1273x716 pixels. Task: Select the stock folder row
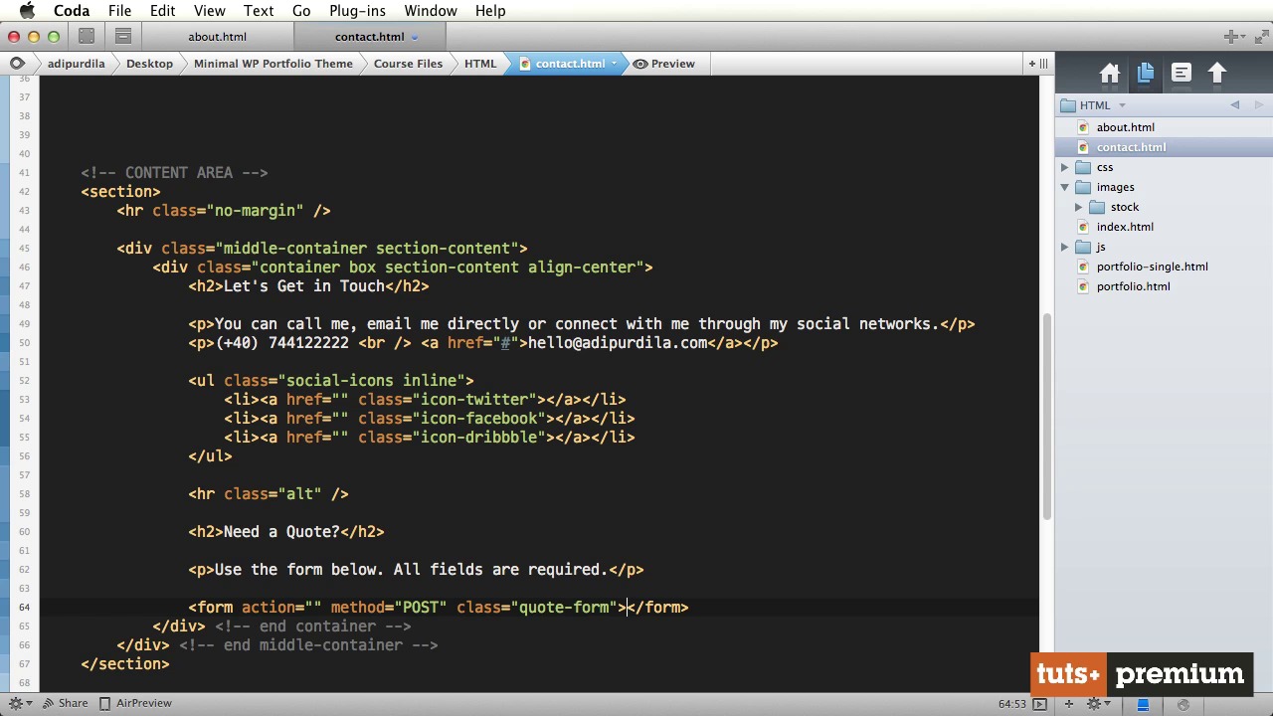(1164, 207)
